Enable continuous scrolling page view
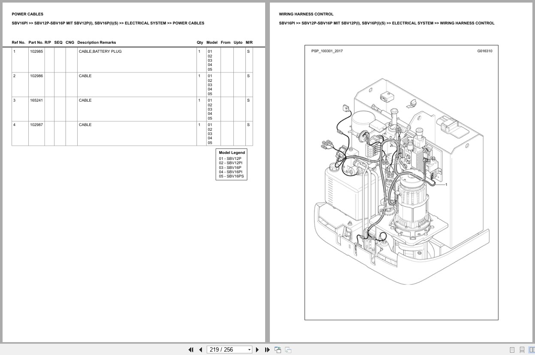The height and width of the screenshot is (355, 535). tap(522, 349)
